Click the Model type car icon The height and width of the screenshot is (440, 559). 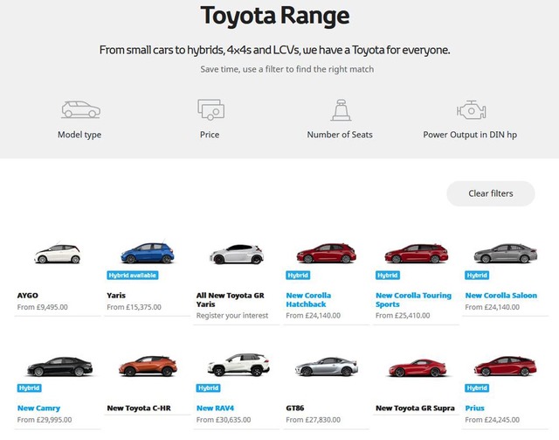(80, 109)
